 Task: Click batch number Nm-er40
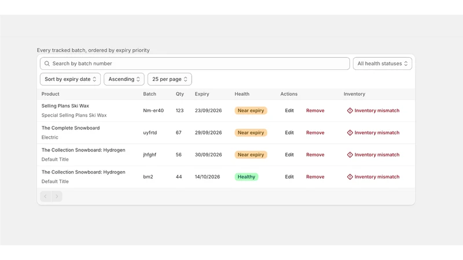(x=153, y=110)
